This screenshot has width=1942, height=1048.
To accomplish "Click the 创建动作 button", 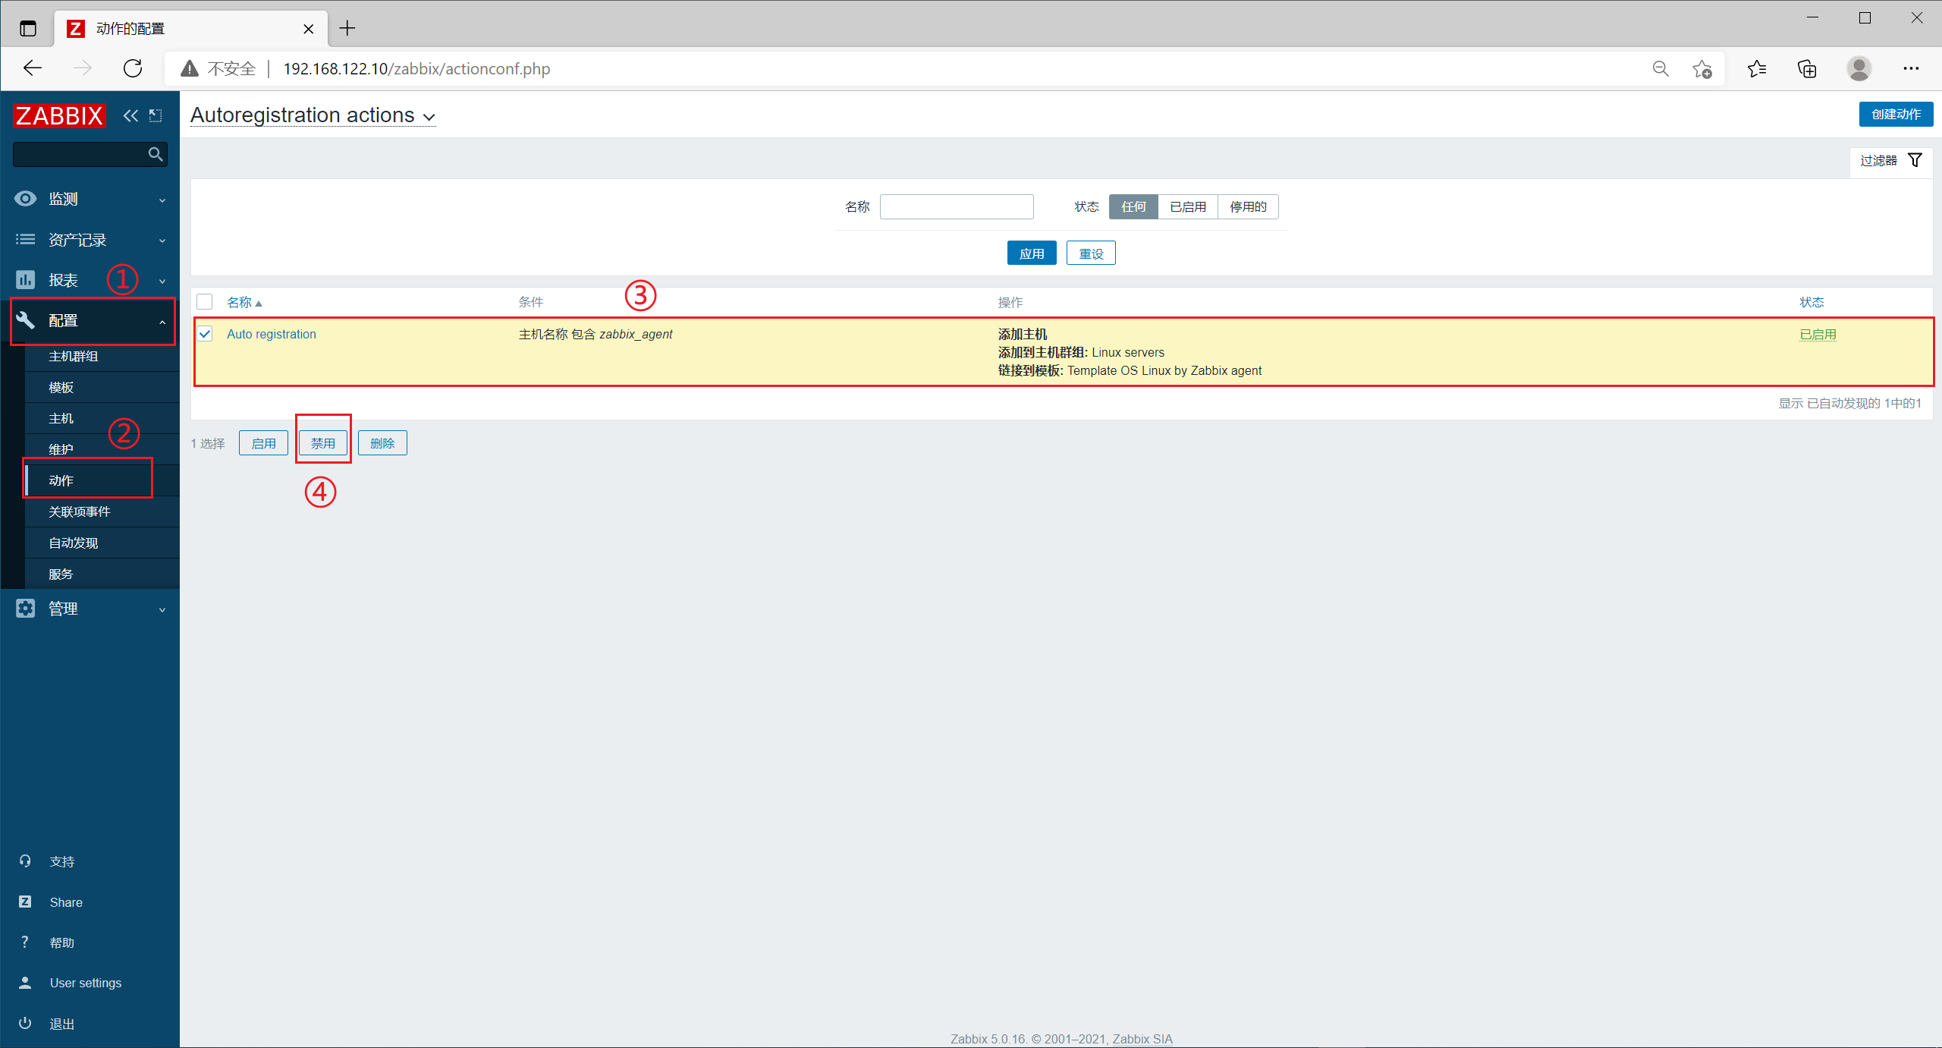I will pos(1896,114).
